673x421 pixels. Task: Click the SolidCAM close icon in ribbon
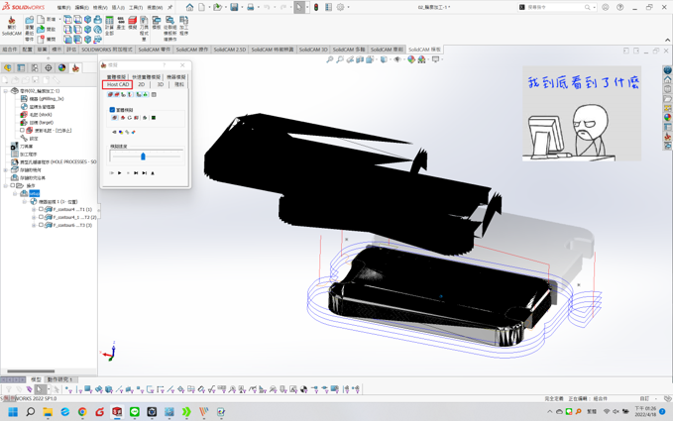coord(13,24)
